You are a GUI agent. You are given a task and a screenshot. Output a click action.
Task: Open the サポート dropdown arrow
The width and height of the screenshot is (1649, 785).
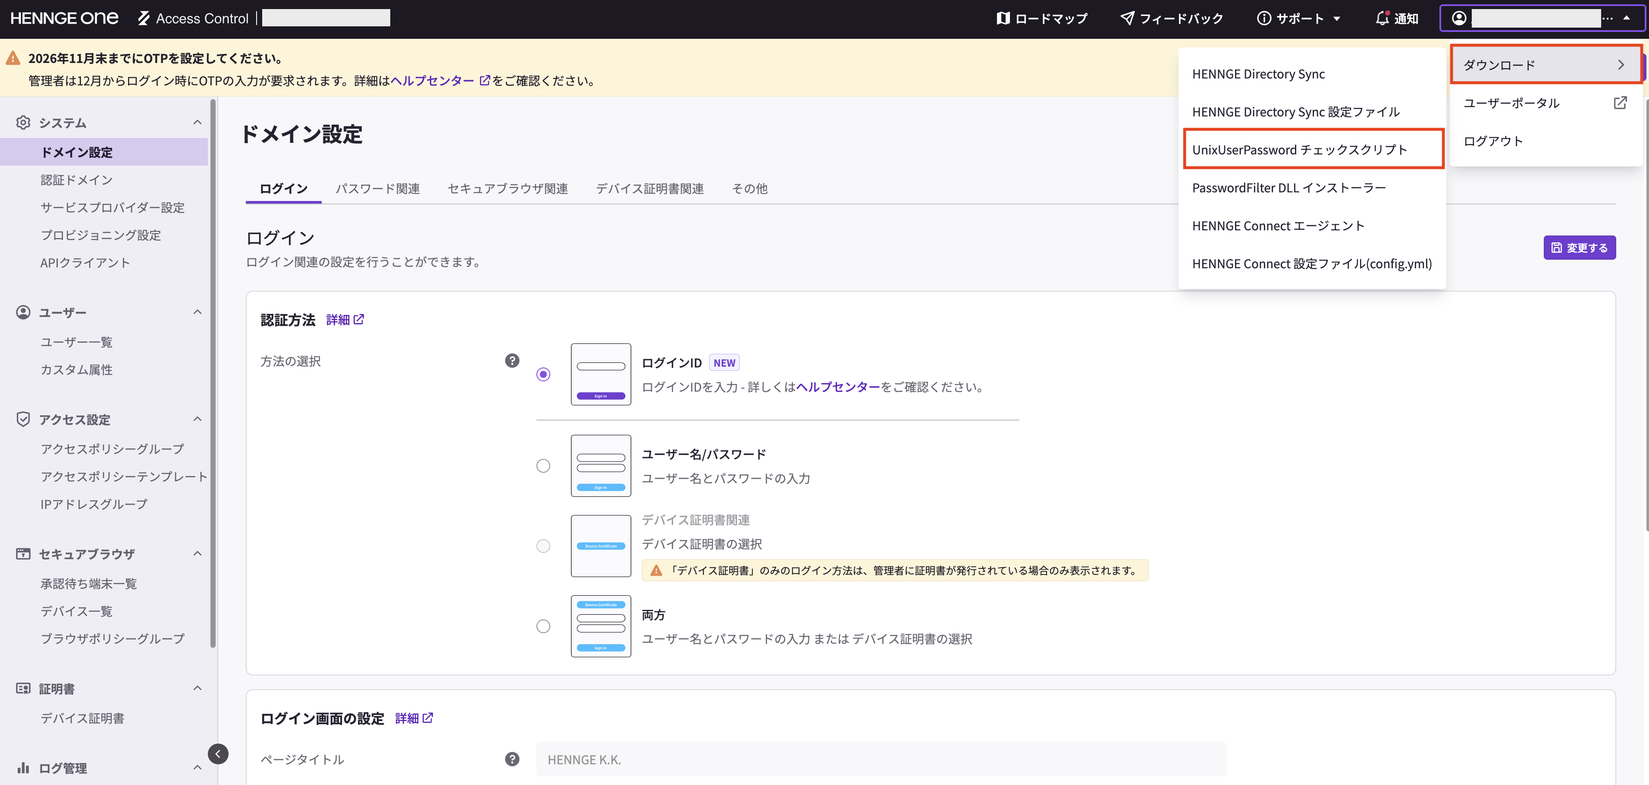1337,19
